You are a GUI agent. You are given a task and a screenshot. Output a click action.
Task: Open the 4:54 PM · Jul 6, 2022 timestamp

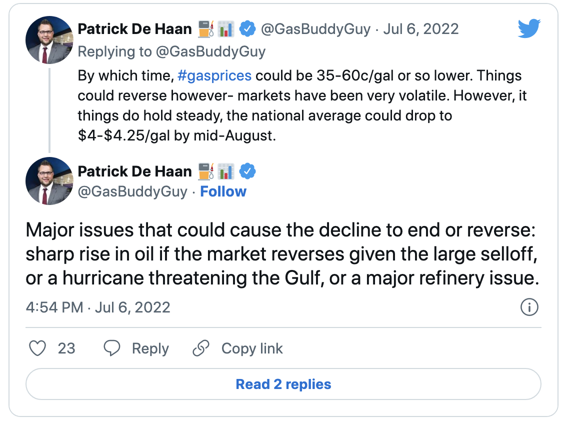pos(98,307)
